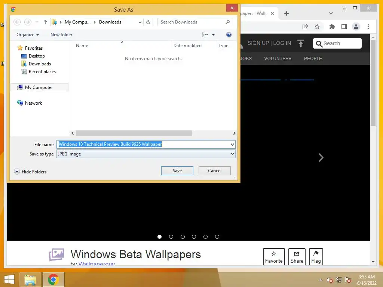Toggle Chrome side panel

[x=344, y=27]
